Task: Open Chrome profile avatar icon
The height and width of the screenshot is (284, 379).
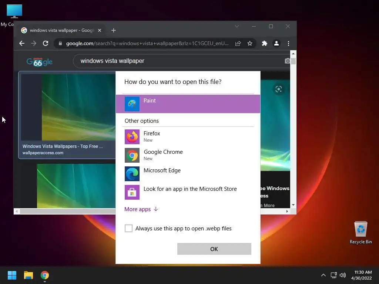Action: (x=276, y=43)
